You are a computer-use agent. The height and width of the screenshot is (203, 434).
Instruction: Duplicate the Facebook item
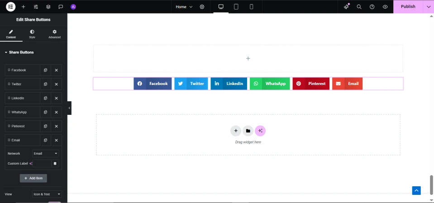(x=45, y=70)
